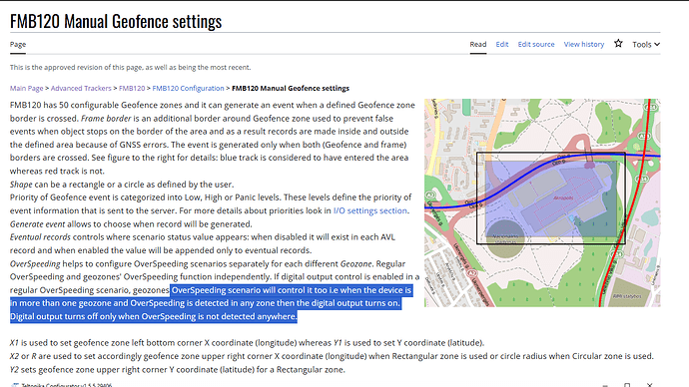
Task: Open the Edit source tab
Action: pos(536,44)
